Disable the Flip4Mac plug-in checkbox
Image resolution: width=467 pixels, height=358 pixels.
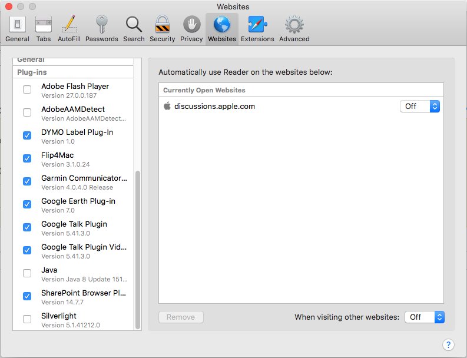[x=27, y=158]
